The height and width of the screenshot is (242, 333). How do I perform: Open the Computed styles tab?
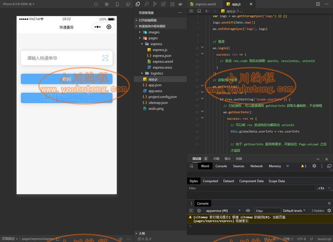[210, 181]
